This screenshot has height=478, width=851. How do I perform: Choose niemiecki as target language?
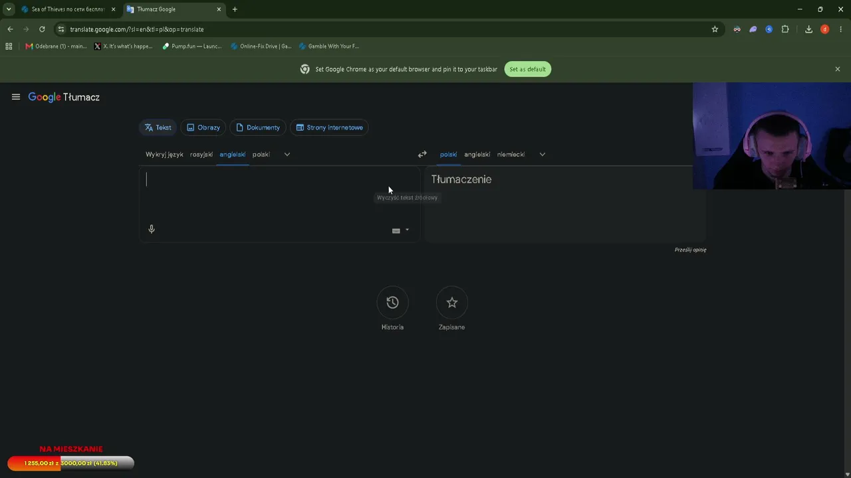511,154
